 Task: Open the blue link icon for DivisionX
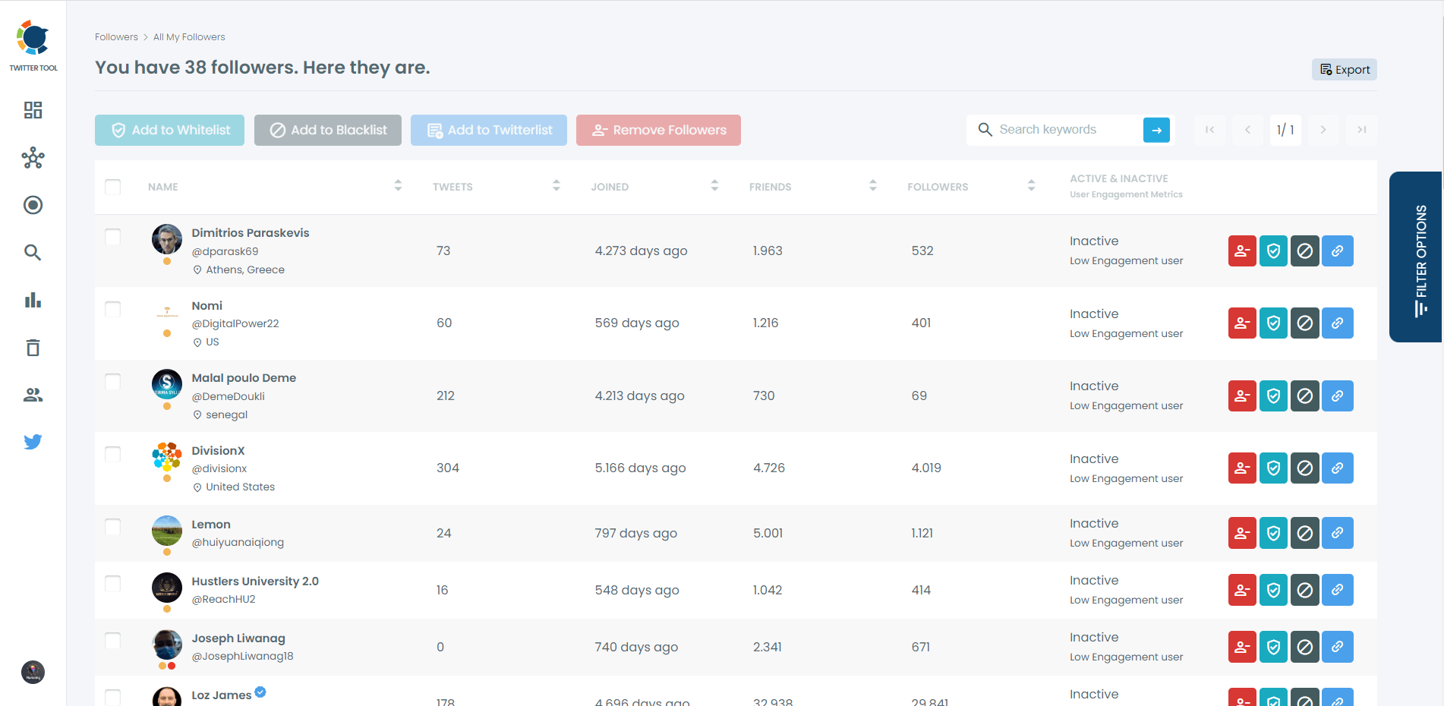[x=1338, y=468]
